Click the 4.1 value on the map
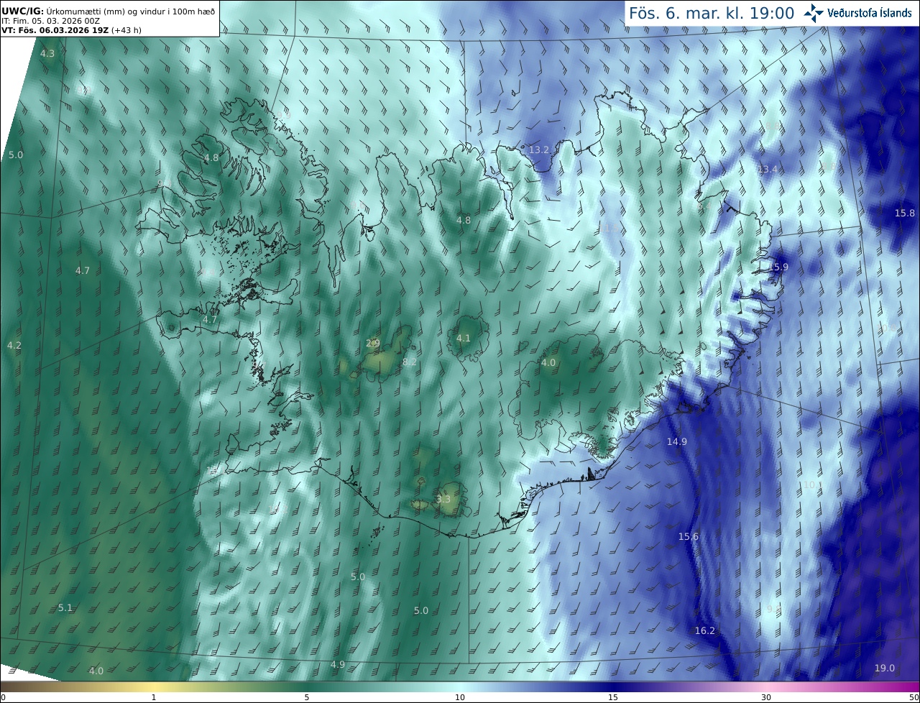The height and width of the screenshot is (703, 920). coord(464,339)
